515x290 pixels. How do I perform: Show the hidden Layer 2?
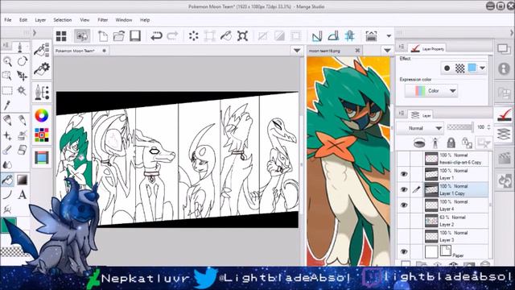[x=404, y=221]
